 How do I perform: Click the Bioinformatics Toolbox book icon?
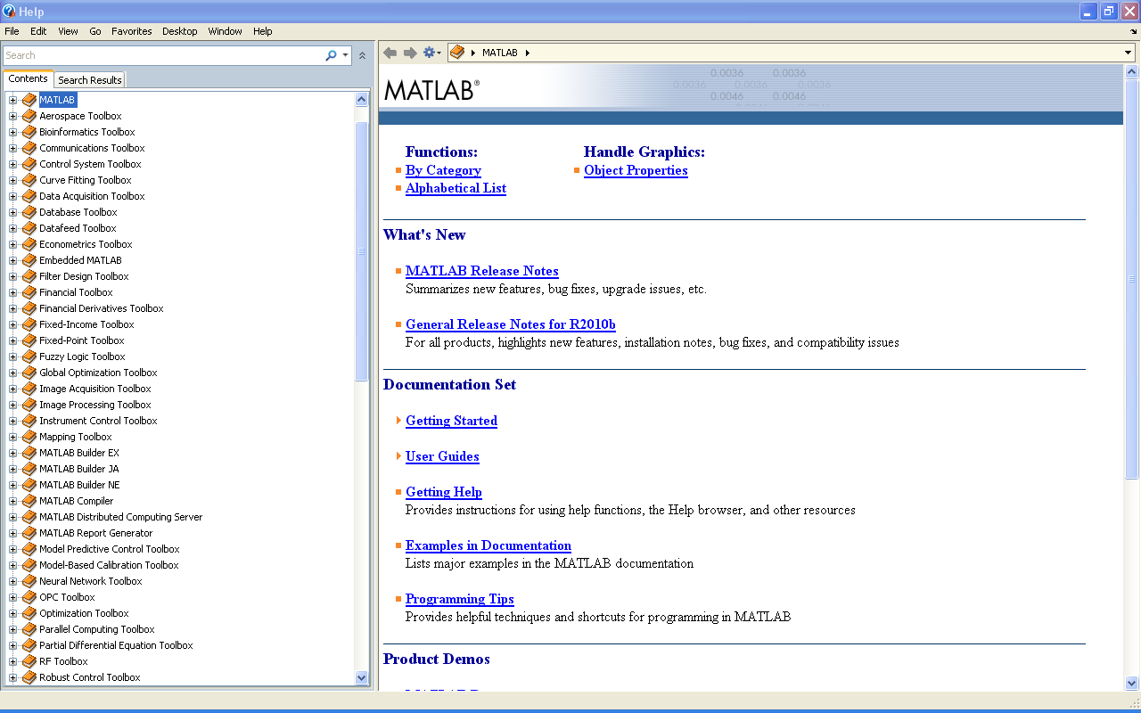tap(29, 132)
